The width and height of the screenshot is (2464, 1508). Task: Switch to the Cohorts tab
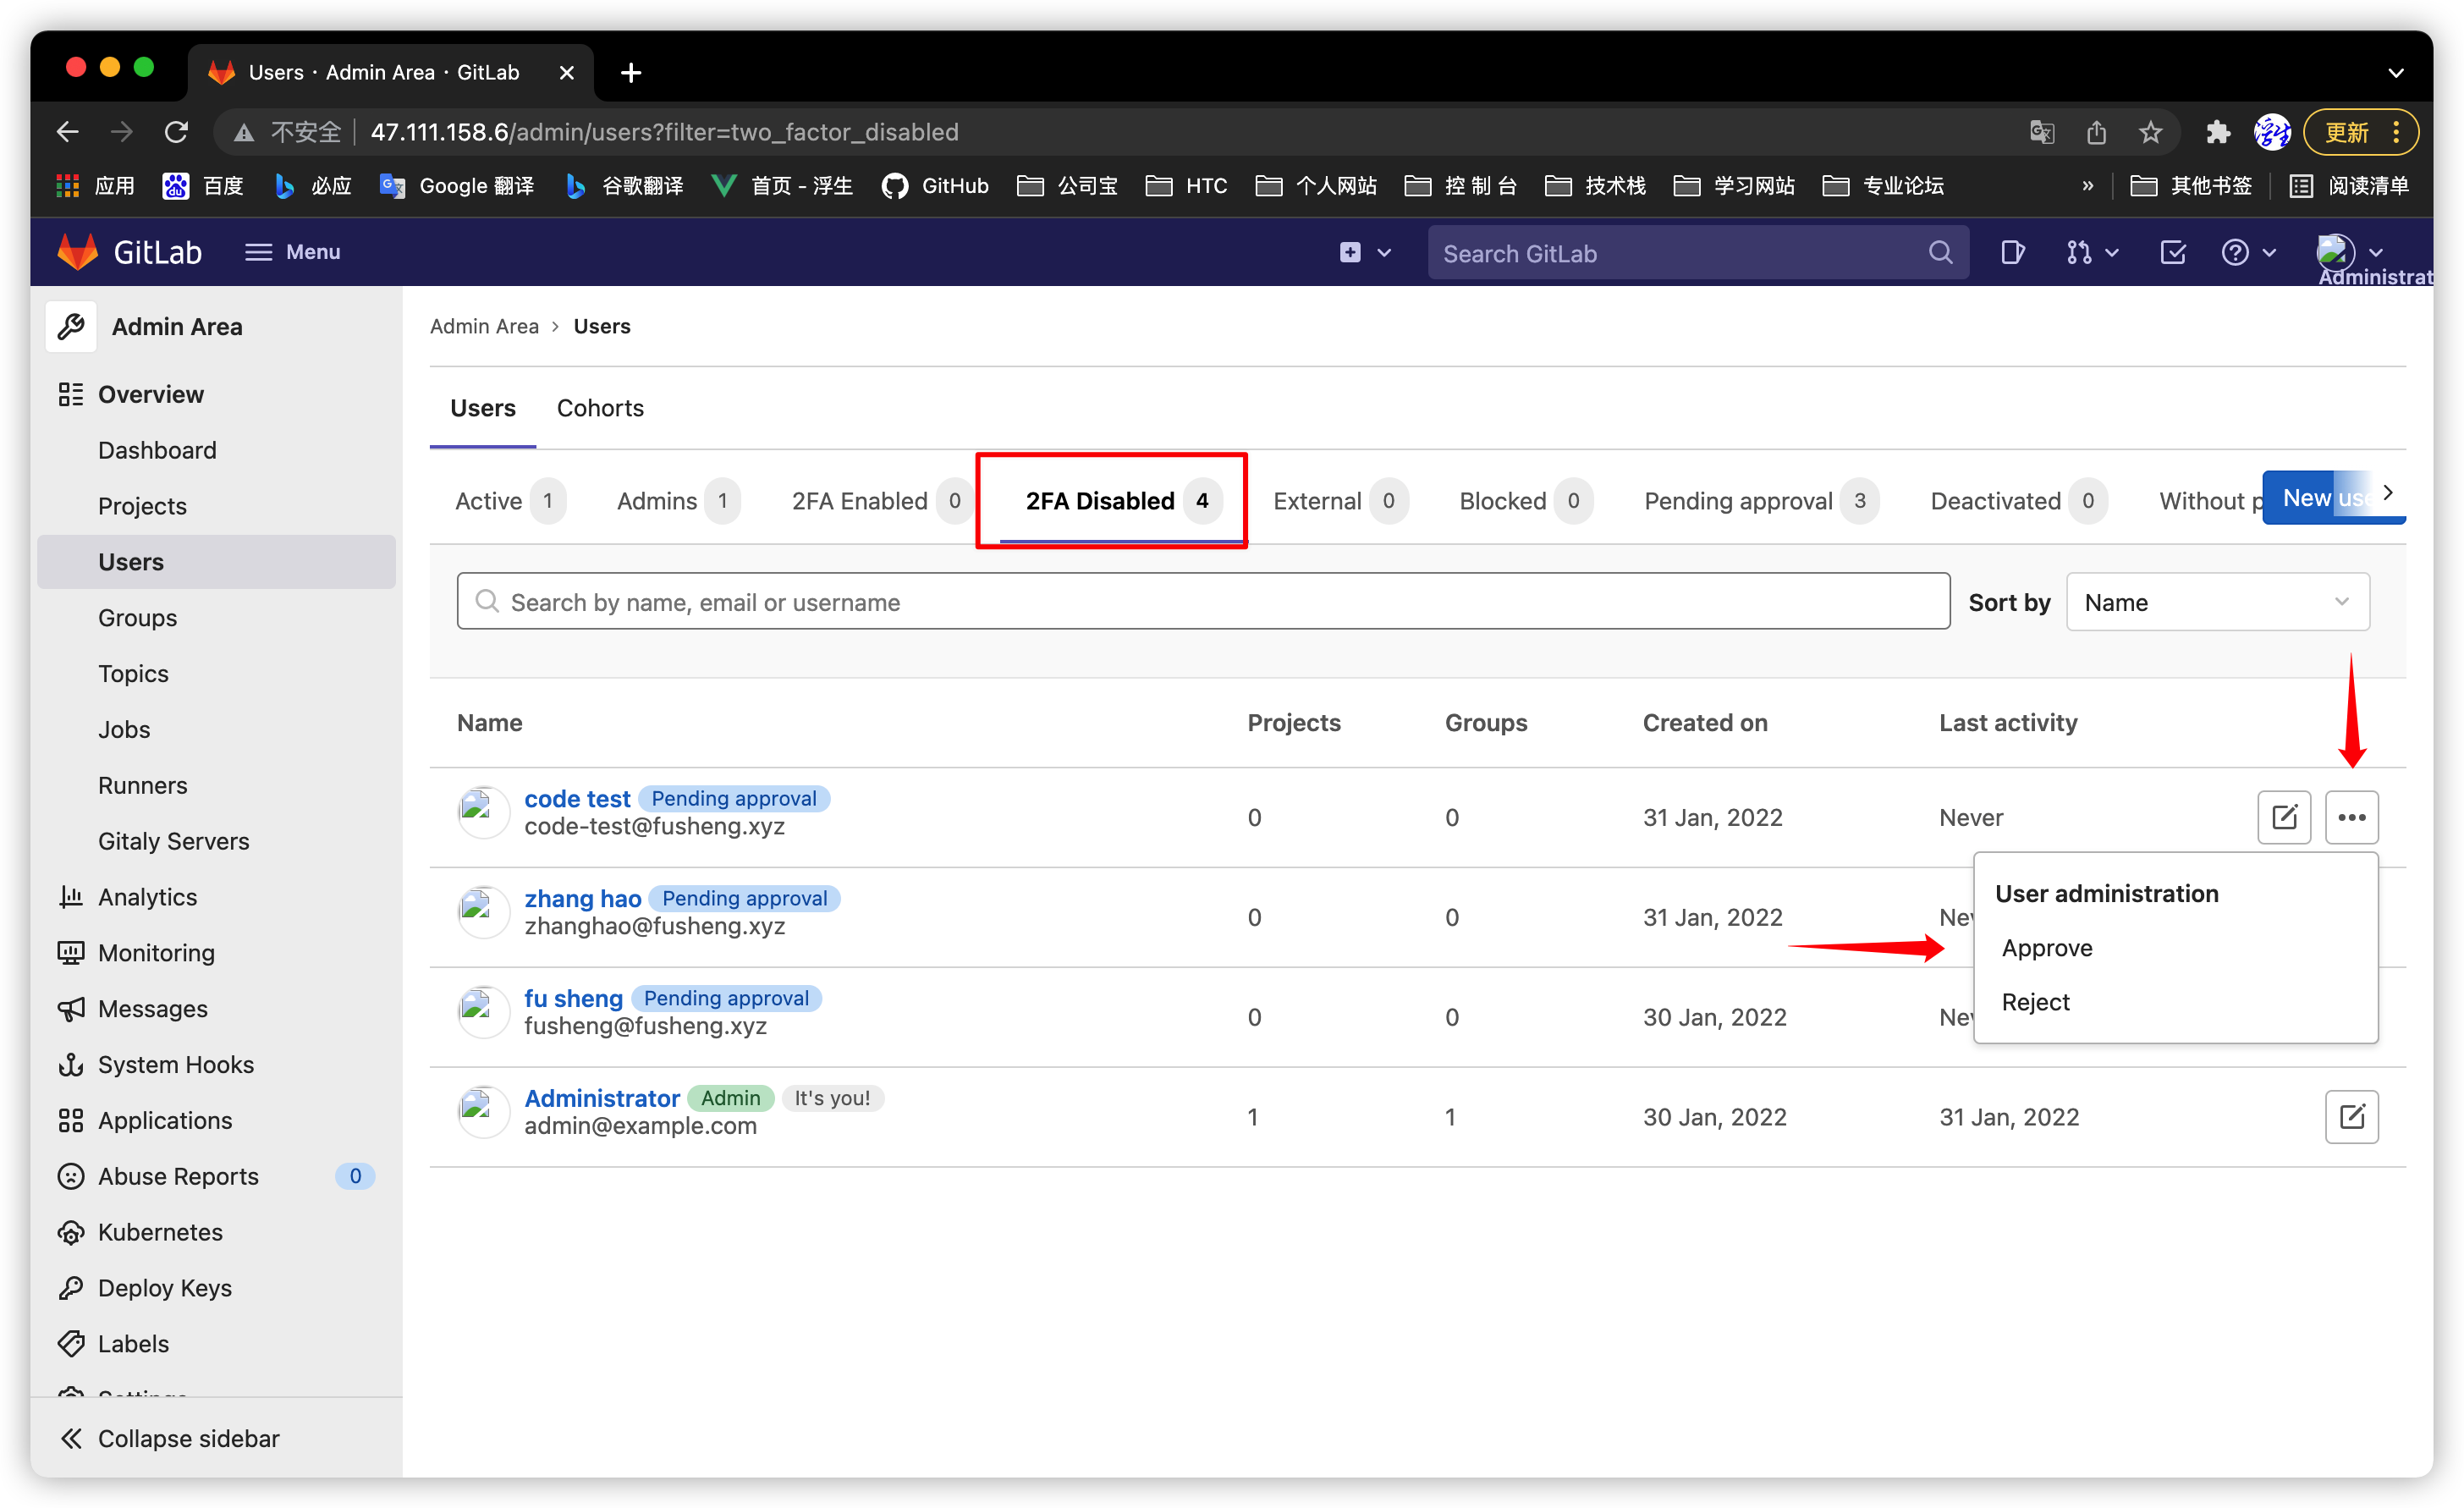click(x=600, y=408)
